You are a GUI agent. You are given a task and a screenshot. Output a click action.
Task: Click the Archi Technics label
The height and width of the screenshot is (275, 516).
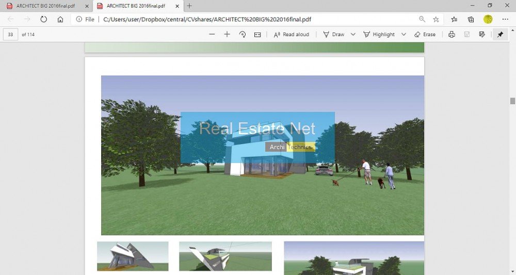pyautogui.click(x=290, y=147)
